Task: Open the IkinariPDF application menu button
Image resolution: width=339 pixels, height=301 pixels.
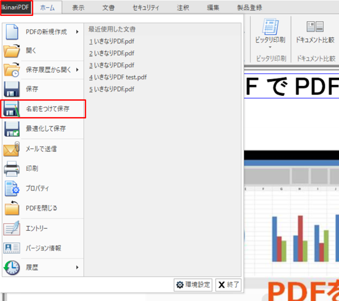Action: point(16,8)
